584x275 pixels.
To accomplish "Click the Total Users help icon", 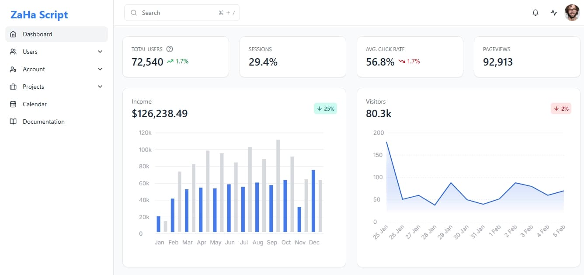I will pyautogui.click(x=170, y=49).
